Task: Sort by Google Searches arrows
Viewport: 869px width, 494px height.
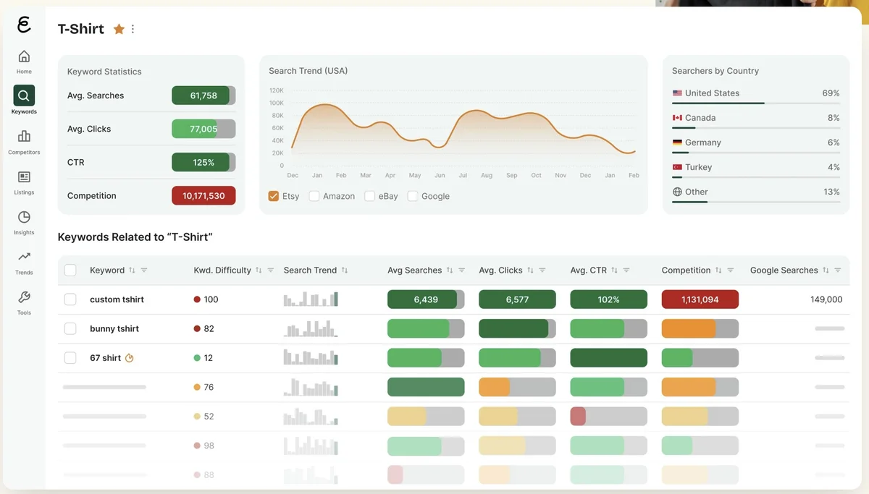Action: (826, 270)
